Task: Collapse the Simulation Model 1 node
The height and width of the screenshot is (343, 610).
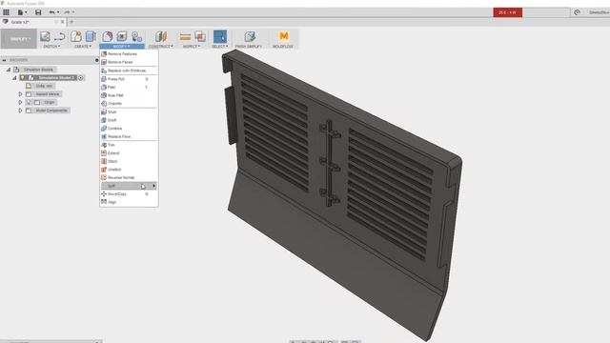Action: coord(15,78)
